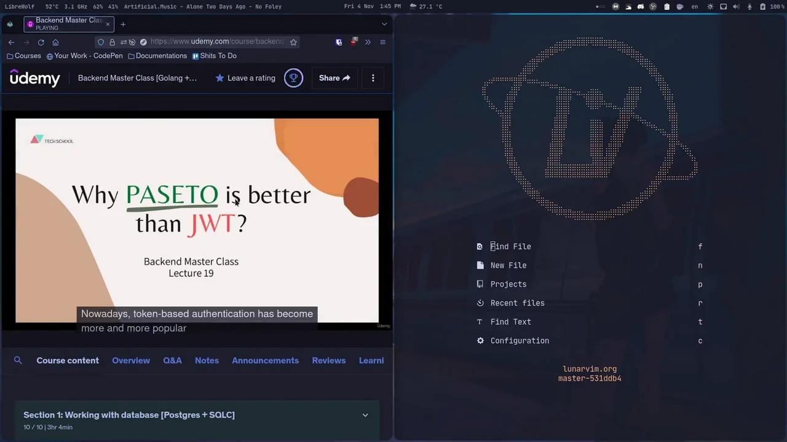The image size is (787, 442).
Task: Click the tracking protection shield icon
Action: click(100, 42)
